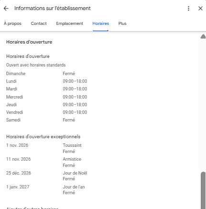Close the establishment info panel

(x=200, y=8)
